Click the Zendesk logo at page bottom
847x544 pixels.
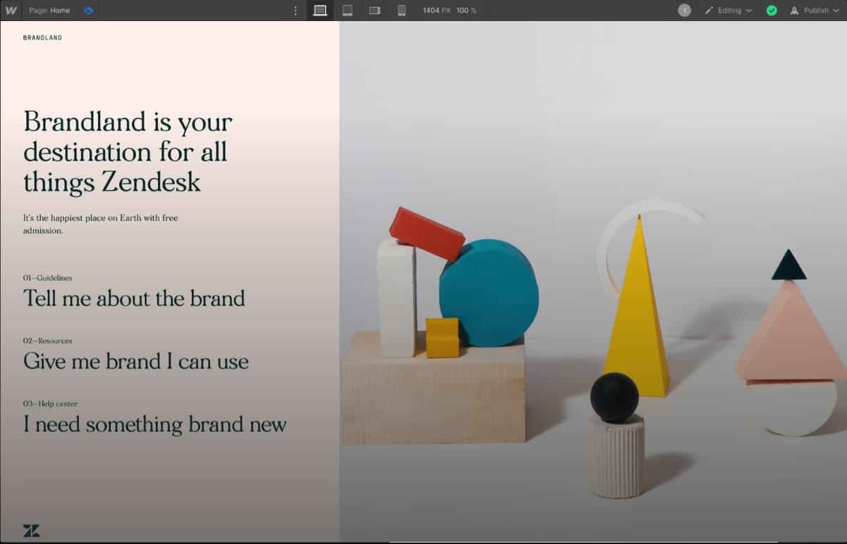(31, 531)
